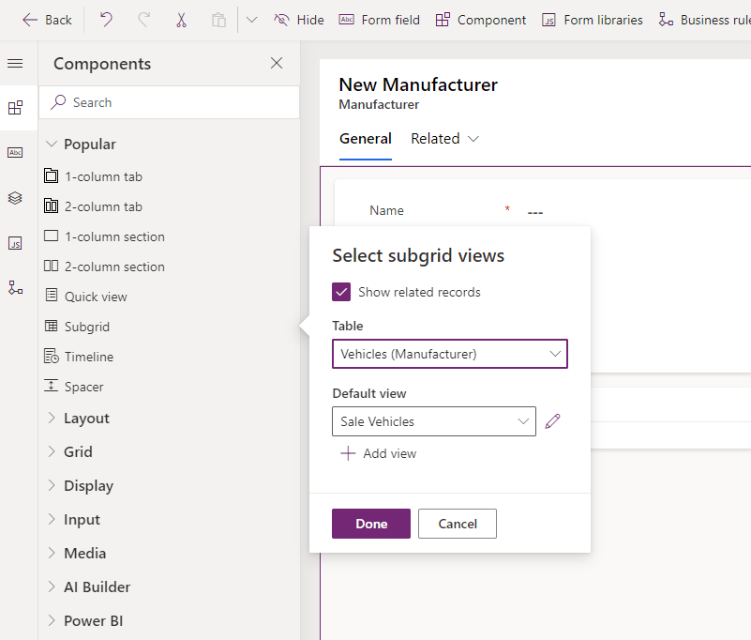Screen dimensions: 751x640
Task: Expand the AI Builder group
Action: pos(97,587)
